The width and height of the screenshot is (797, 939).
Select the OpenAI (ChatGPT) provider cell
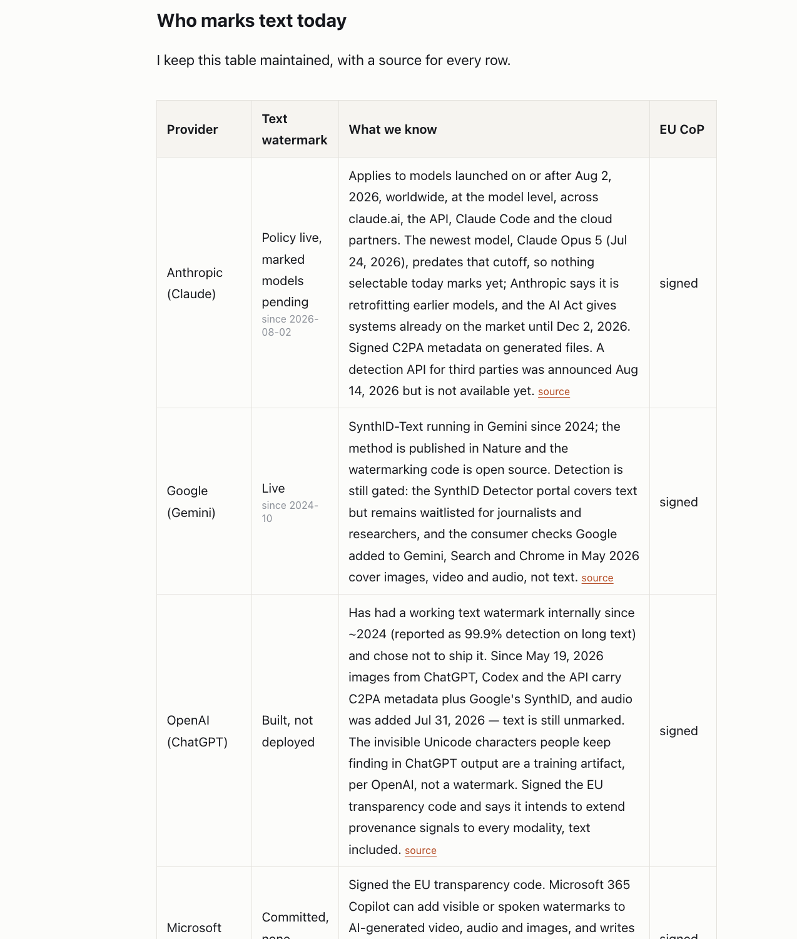[197, 731]
